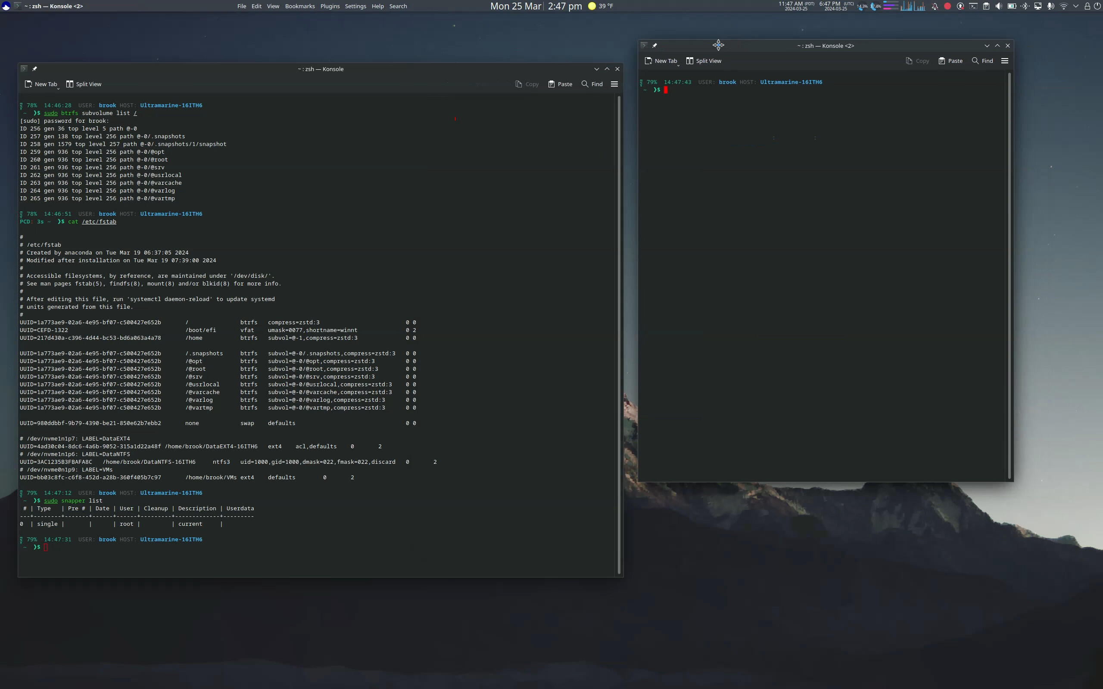Open the View menu

(273, 6)
